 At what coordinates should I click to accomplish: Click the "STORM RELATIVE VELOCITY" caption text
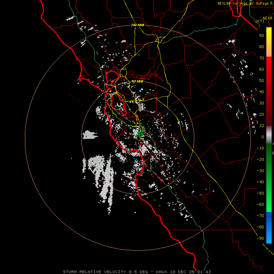click(x=94, y=272)
